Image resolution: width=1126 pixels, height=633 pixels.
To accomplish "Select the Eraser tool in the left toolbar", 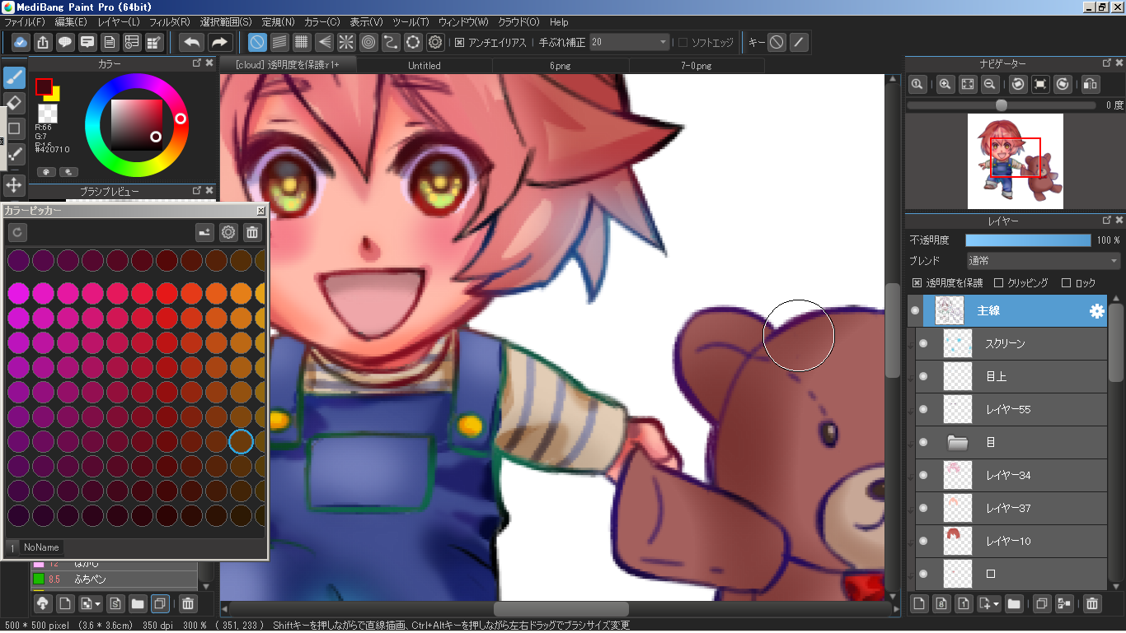I will [14, 103].
